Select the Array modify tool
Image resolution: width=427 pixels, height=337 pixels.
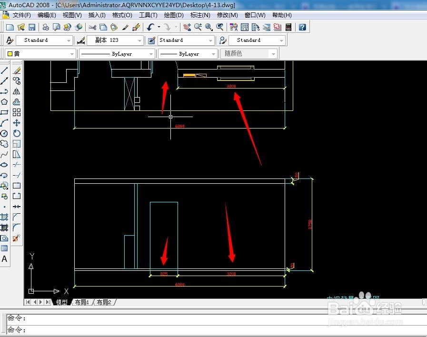pos(17,112)
